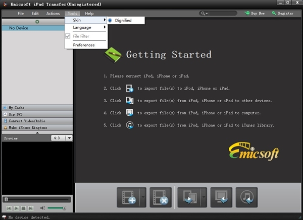Toggle the File Filter checkbox

point(68,36)
